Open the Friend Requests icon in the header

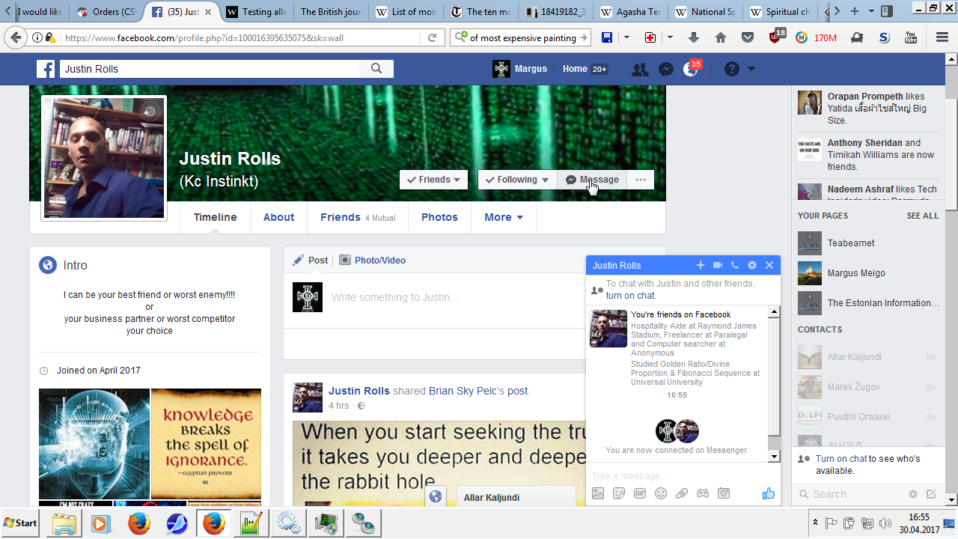[x=640, y=69]
